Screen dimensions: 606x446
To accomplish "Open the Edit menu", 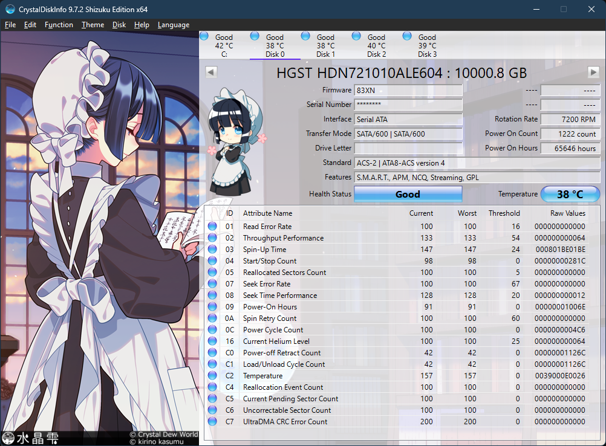I will (x=30, y=25).
